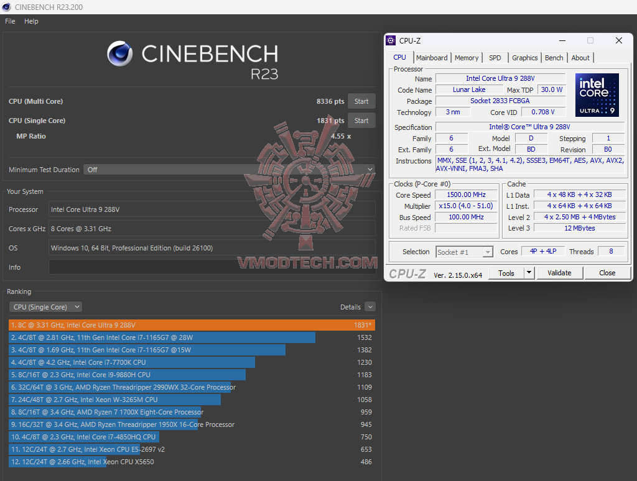Select ranking row Intel Core i9-9880H
The height and width of the screenshot is (481, 637).
(x=192, y=375)
